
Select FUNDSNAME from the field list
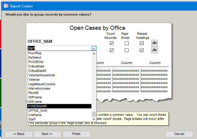(x=59, y=106)
